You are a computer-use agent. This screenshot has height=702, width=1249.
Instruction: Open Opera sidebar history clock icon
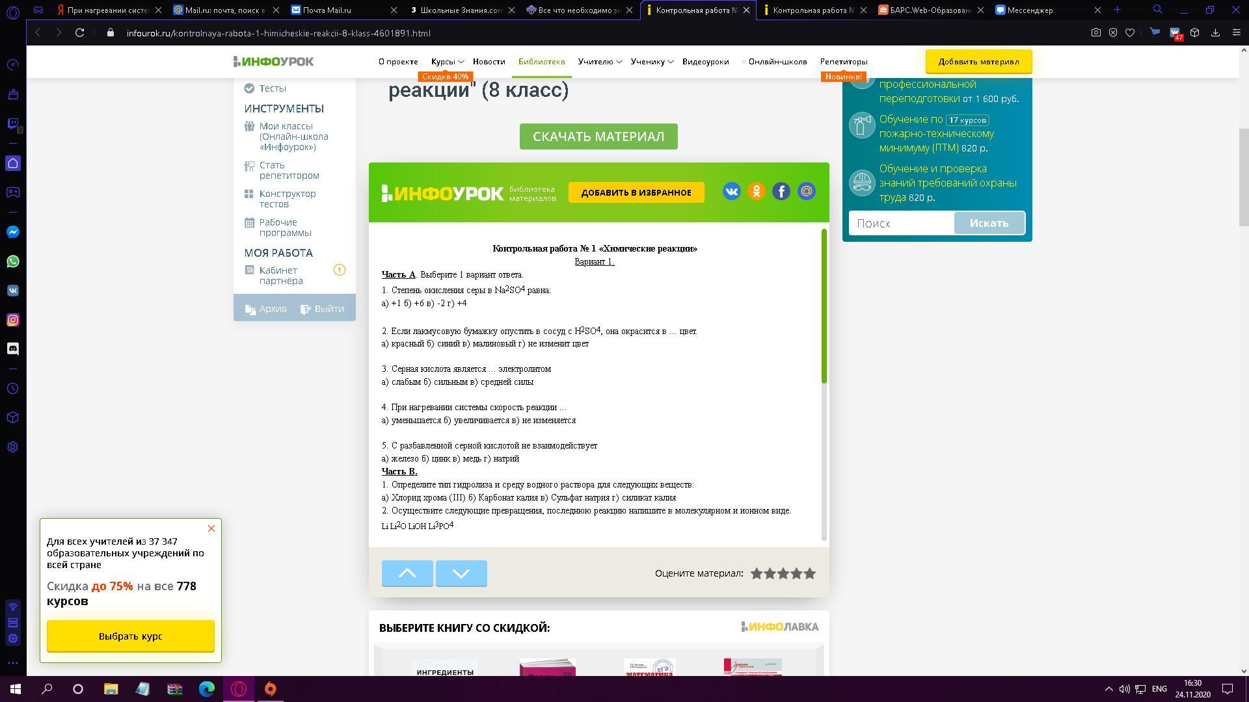13,389
